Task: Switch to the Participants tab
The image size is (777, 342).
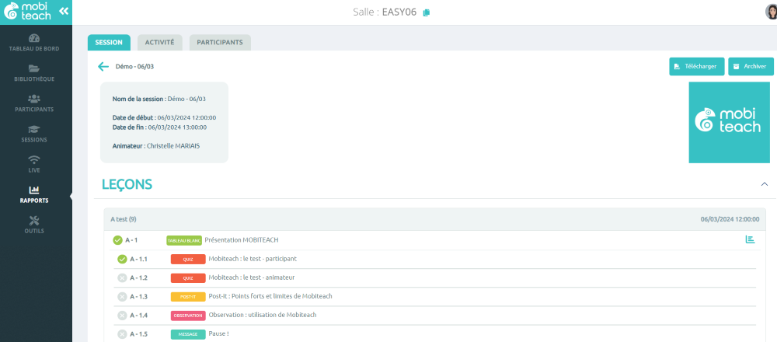Action: pos(220,43)
